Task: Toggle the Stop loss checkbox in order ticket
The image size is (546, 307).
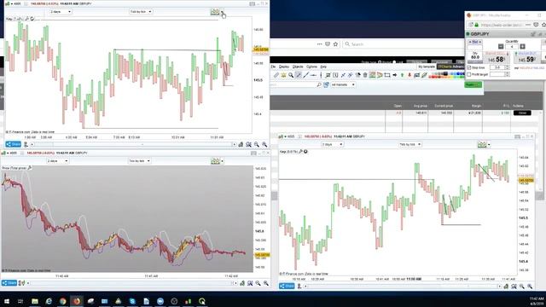Action: tap(469, 67)
